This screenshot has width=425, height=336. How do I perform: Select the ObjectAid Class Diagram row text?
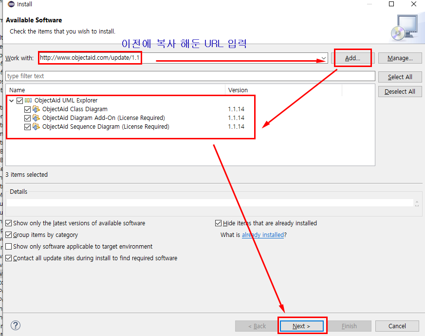click(75, 109)
